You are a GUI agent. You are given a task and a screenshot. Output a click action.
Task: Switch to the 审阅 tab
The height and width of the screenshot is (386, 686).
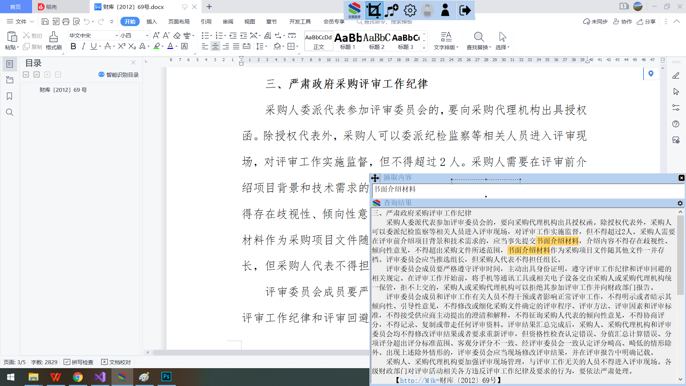(x=228, y=21)
